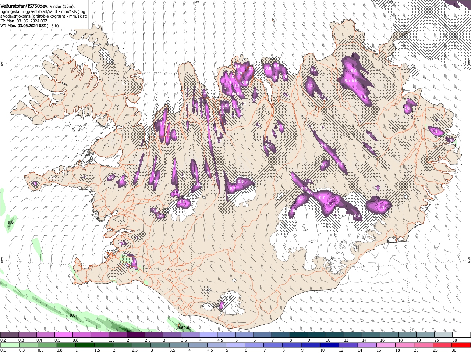Pick the 14–16 light violet rain swatch
The height and width of the screenshot is (353, 471).
[x=368, y=345]
